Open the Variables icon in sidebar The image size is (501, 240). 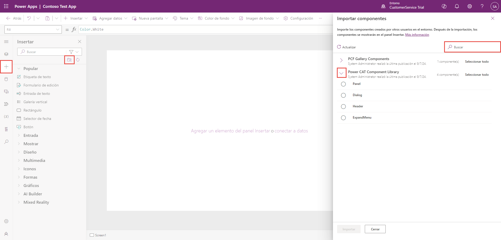[x=6, y=116]
